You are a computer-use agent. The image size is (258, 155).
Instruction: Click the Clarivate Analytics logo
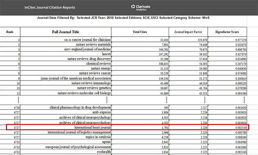point(141,8)
